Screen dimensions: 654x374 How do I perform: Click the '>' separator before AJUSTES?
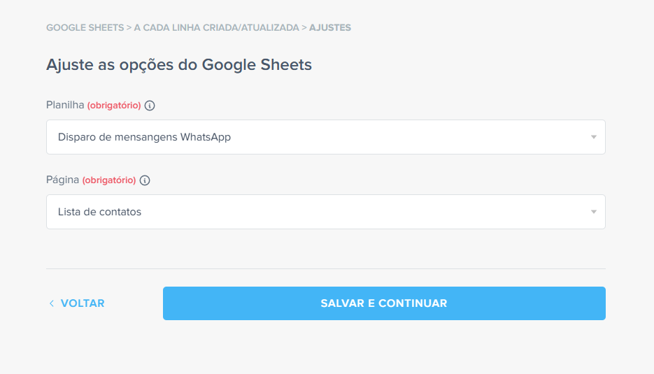304,28
